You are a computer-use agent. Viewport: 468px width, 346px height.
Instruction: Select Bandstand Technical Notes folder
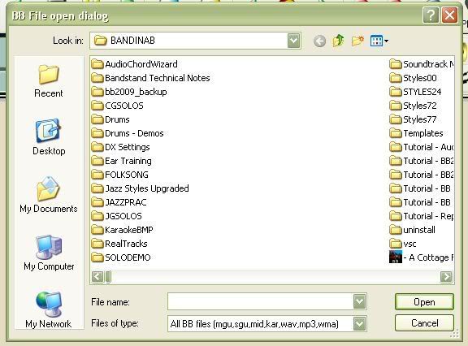(151, 78)
